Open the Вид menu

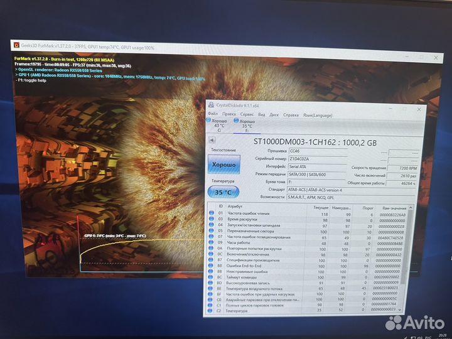[x=261, y=115]
